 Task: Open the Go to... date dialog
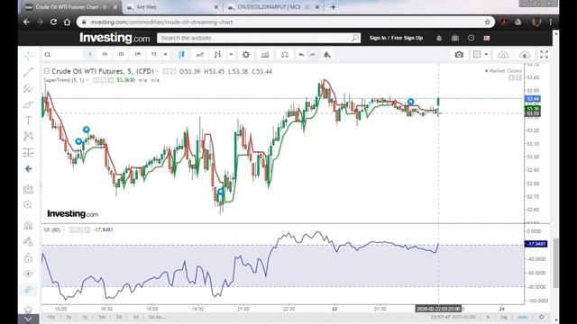[157, 317]
